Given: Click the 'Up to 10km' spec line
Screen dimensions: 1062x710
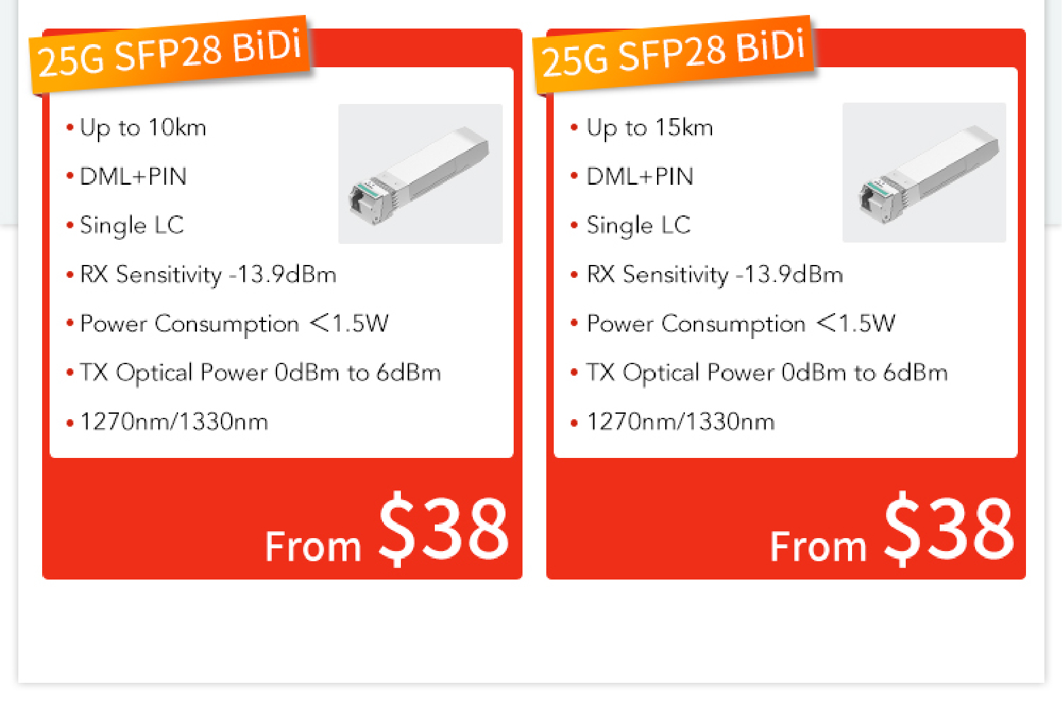Looking at the screenshot, I should pos(143,128).
